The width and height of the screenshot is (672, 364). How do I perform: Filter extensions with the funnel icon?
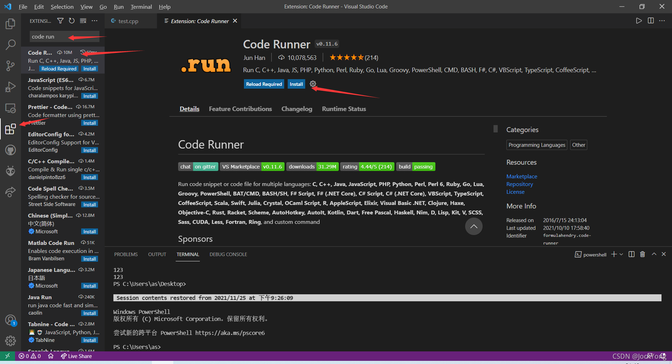(60, 21)
